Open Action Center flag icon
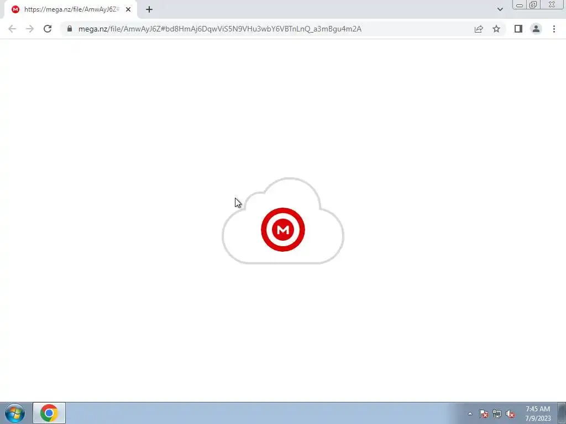This screenshot has height=424, width=566. 484,414
